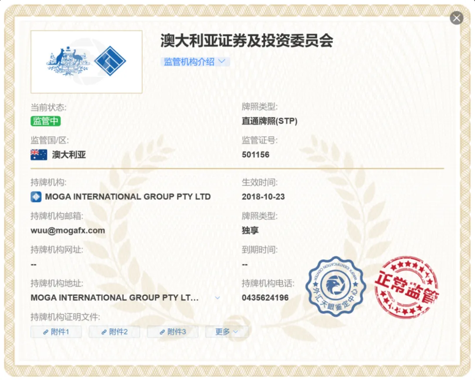Expand the 更多 attachments dropdown
Viewport: 475px width, 380px height.
[227, 332]
